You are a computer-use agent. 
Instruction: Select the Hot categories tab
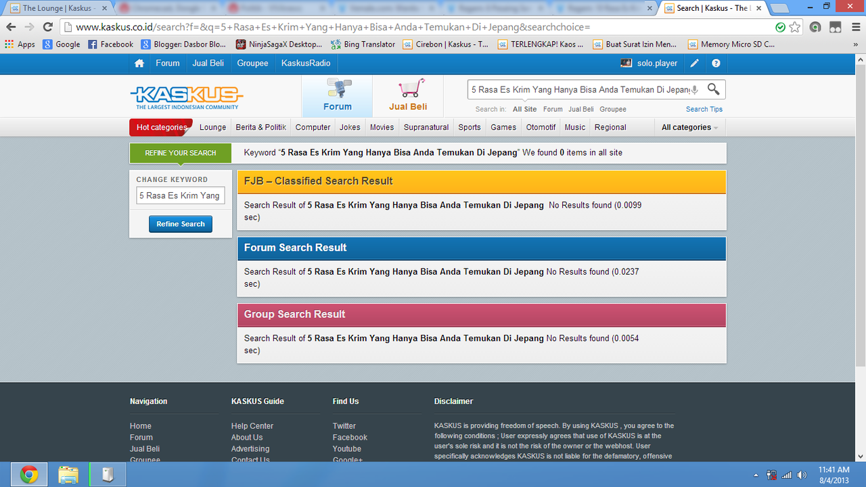coord(161,127)
